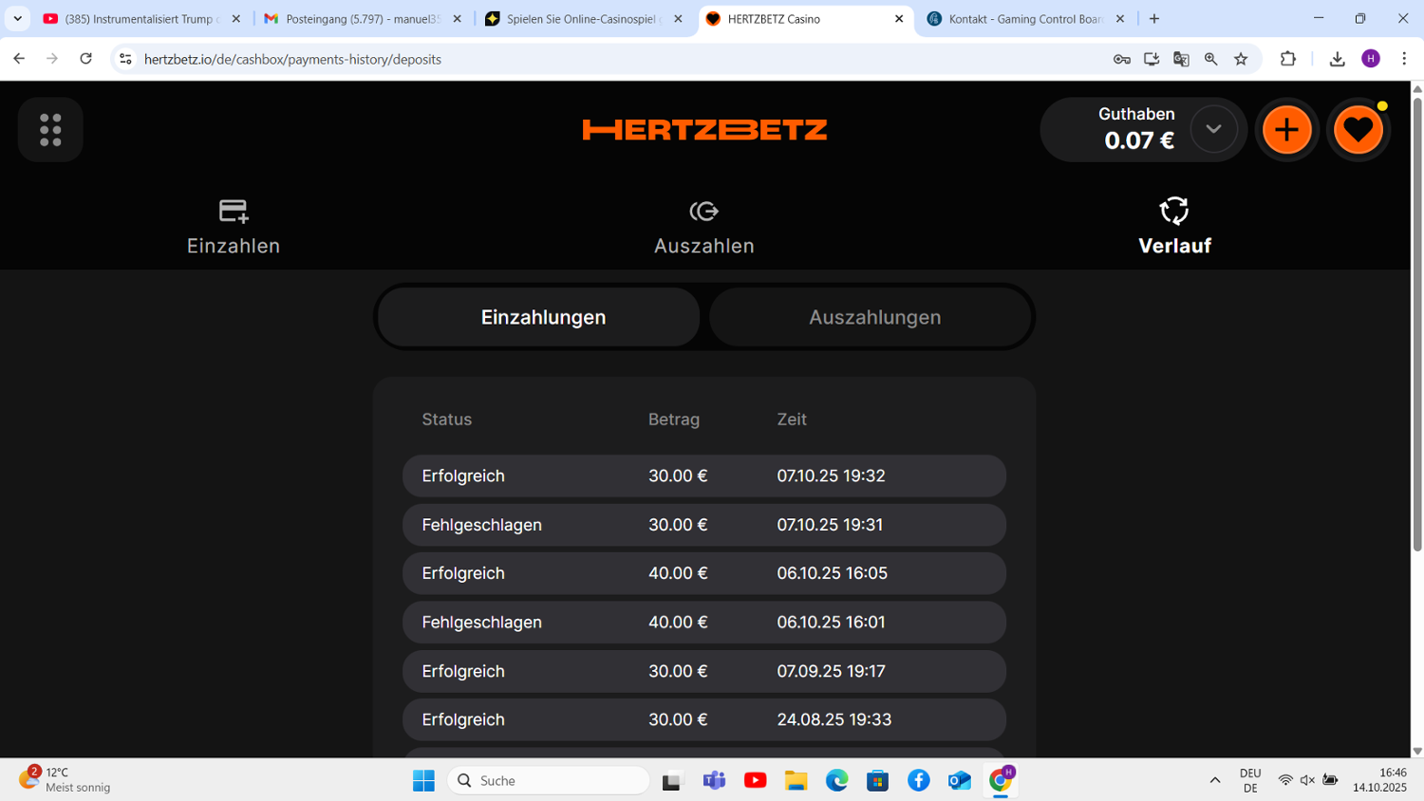Screen dimensions: 1424x801
Task: Open the Einzahlen deposit section
Action: point(234,228)
